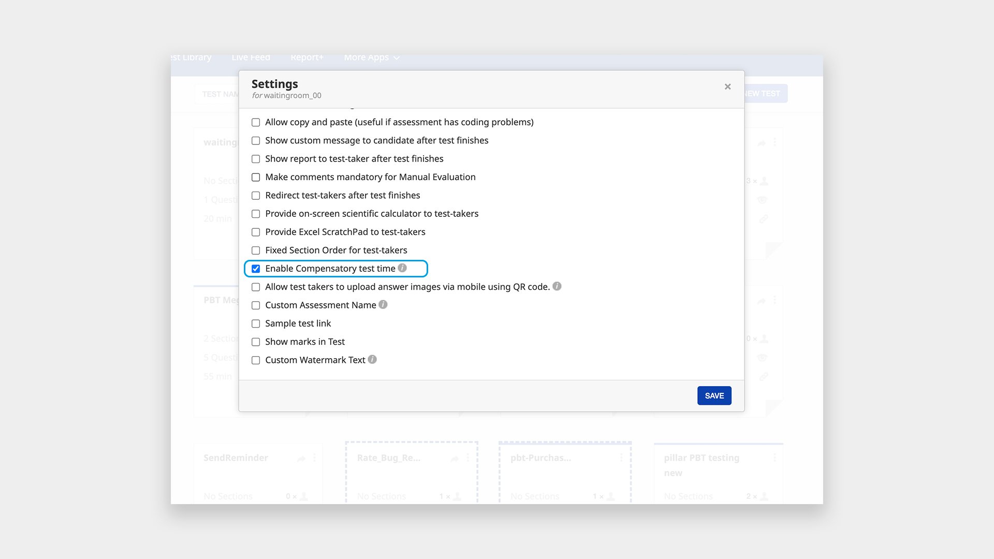This screenshot has height=559, width=994.
Task: Open kebab menu on pbt-Purchas... card
Action: [621, 458]
